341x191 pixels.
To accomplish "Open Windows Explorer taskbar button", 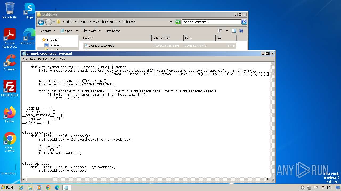I will click(x=30, y=188).
